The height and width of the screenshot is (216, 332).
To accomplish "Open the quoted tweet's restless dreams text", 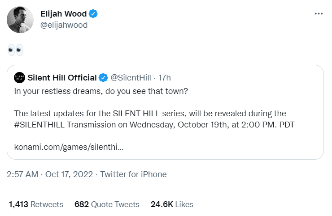I will click(101, 91).
